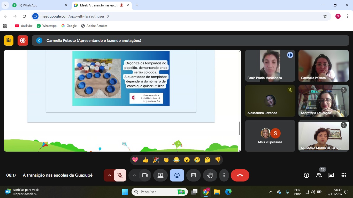Turn on closed captions
Viewport: 353px width, 198px height.
193,175
